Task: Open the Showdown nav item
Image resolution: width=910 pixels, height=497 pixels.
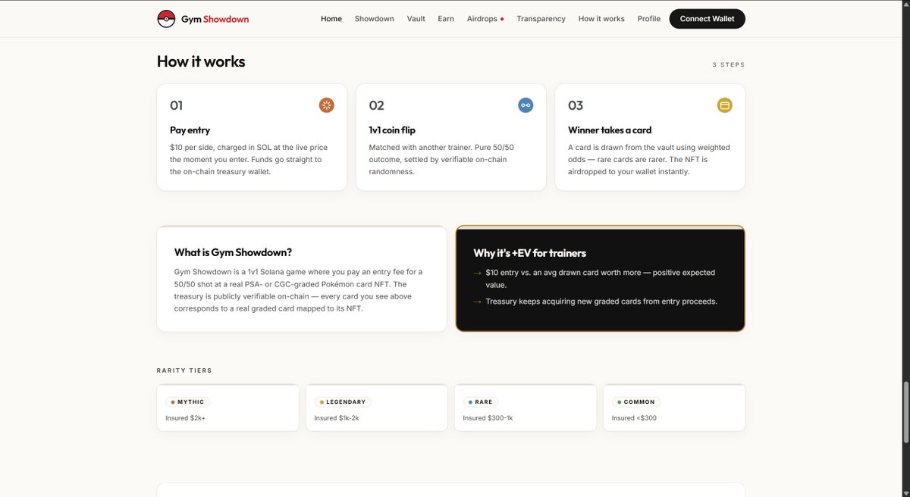Action: tap(375, 19)
